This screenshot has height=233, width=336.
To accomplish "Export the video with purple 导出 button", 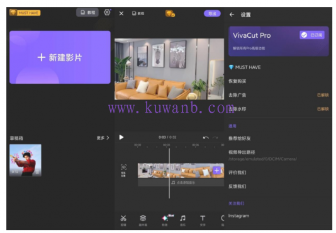I will pos(212,13).
